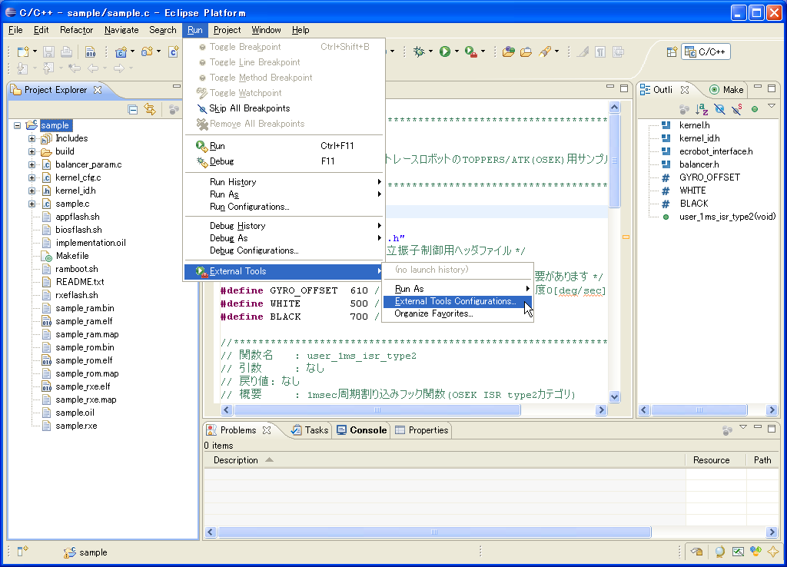Click the Build All binary icon
This screenshot has width=787, height=567.
[91, 51]
